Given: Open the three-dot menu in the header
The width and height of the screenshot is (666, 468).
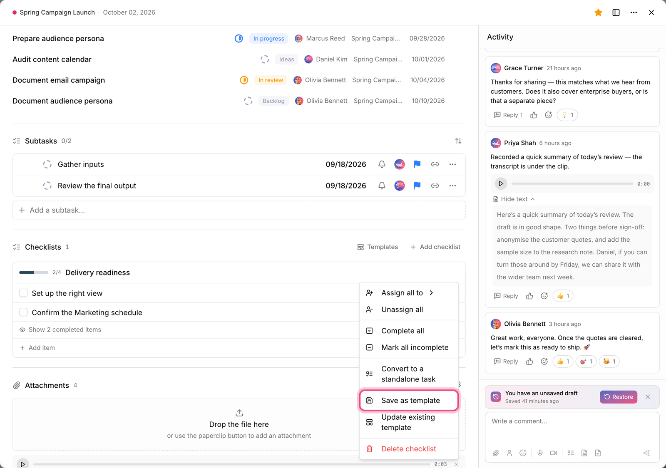Looking at the screenshot, I should [x=634, y=12].
